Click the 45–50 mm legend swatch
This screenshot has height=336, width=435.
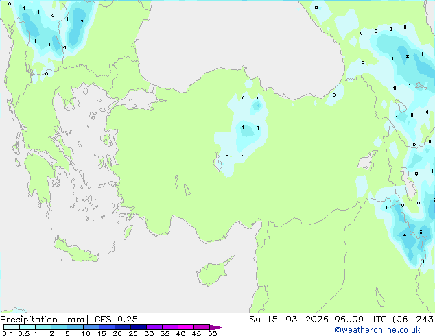click(202, 327)
